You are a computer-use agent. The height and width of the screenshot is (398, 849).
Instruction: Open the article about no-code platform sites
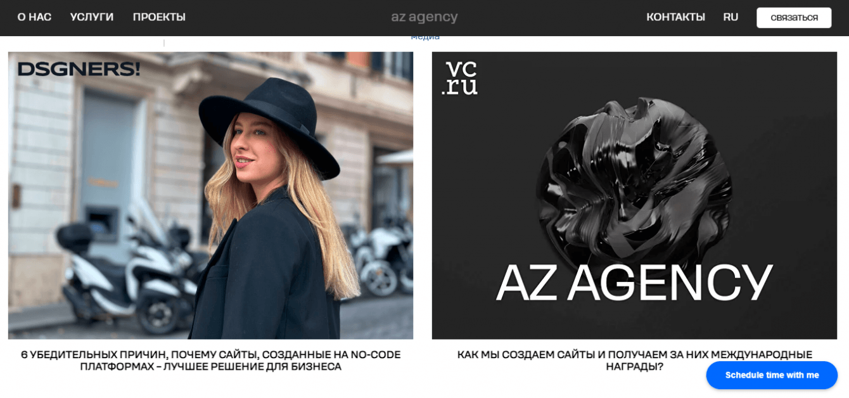point(210,361)
